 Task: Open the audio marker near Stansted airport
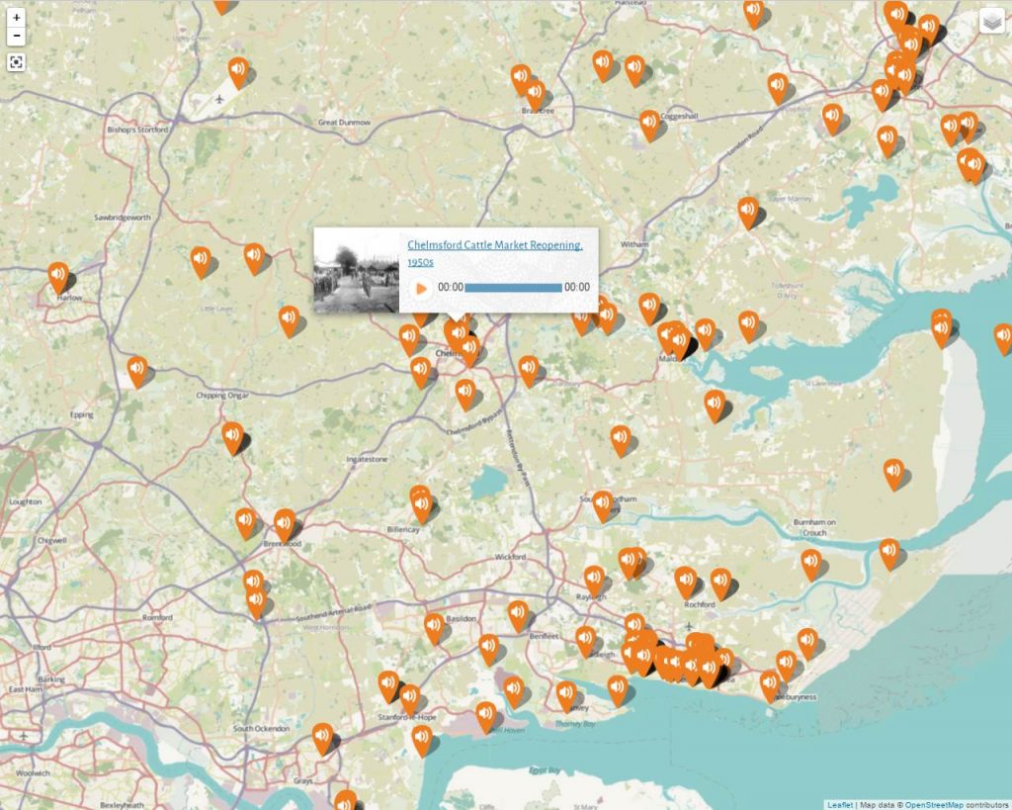point(238,70)
